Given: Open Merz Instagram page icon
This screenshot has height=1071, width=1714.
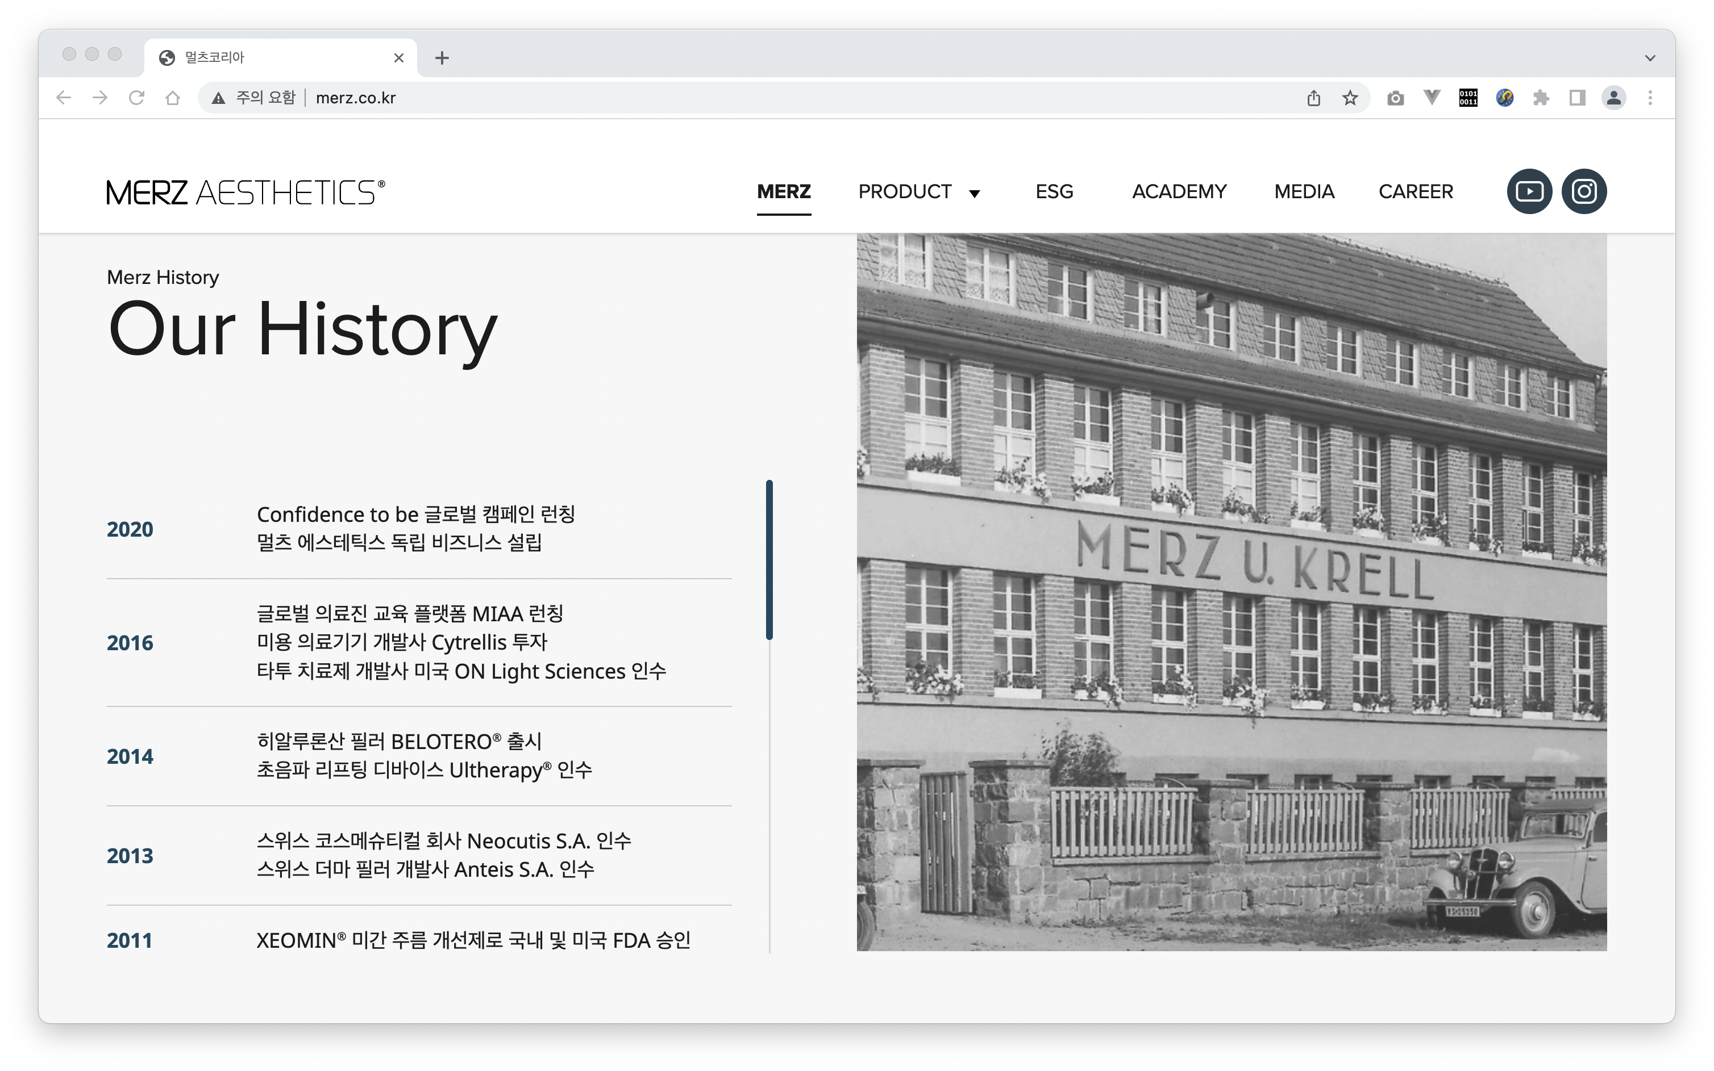Looking at the screenshot, I should click(x=1584, y=191).
